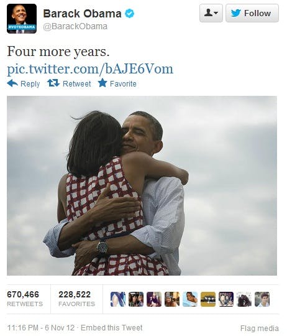Open the Barack Obama profile avatar

pos(22,19)
